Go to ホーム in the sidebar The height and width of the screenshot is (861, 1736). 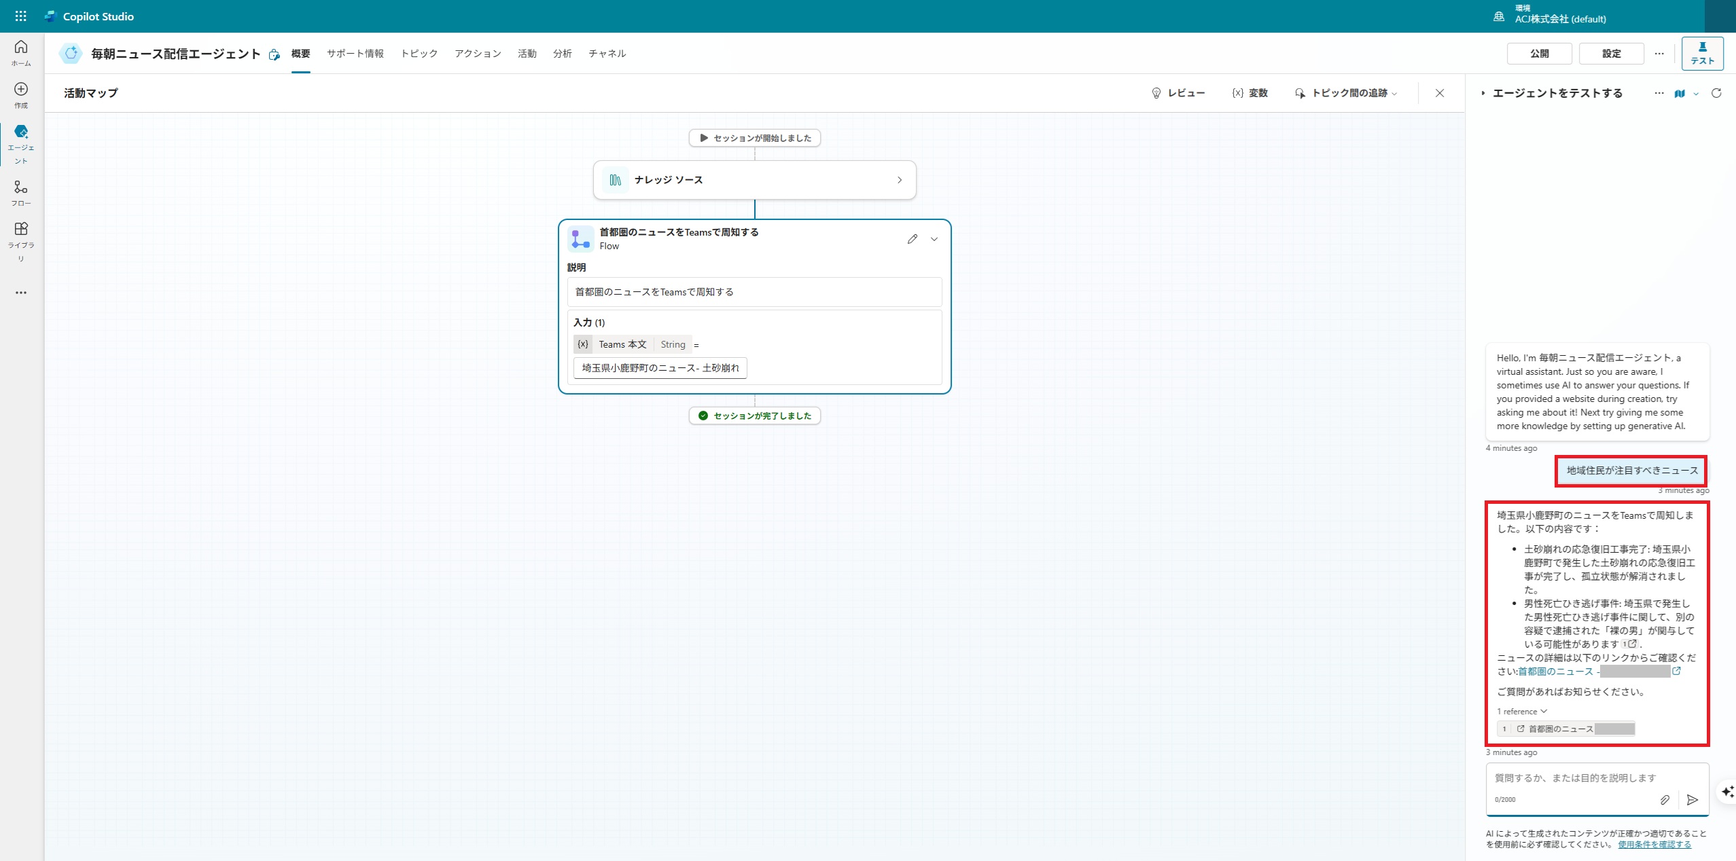pyautogui.click(x=21, y=53)
